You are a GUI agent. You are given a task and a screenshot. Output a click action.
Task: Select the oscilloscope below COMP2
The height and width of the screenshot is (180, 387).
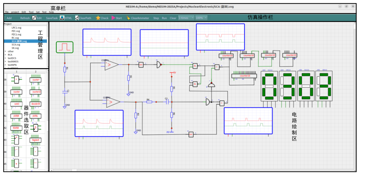[x=99, y=123]
